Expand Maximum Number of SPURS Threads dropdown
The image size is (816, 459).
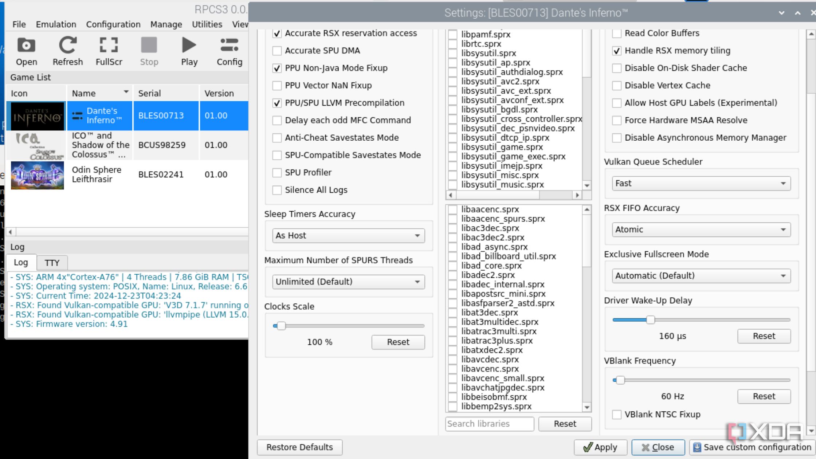tap(348, 282)
